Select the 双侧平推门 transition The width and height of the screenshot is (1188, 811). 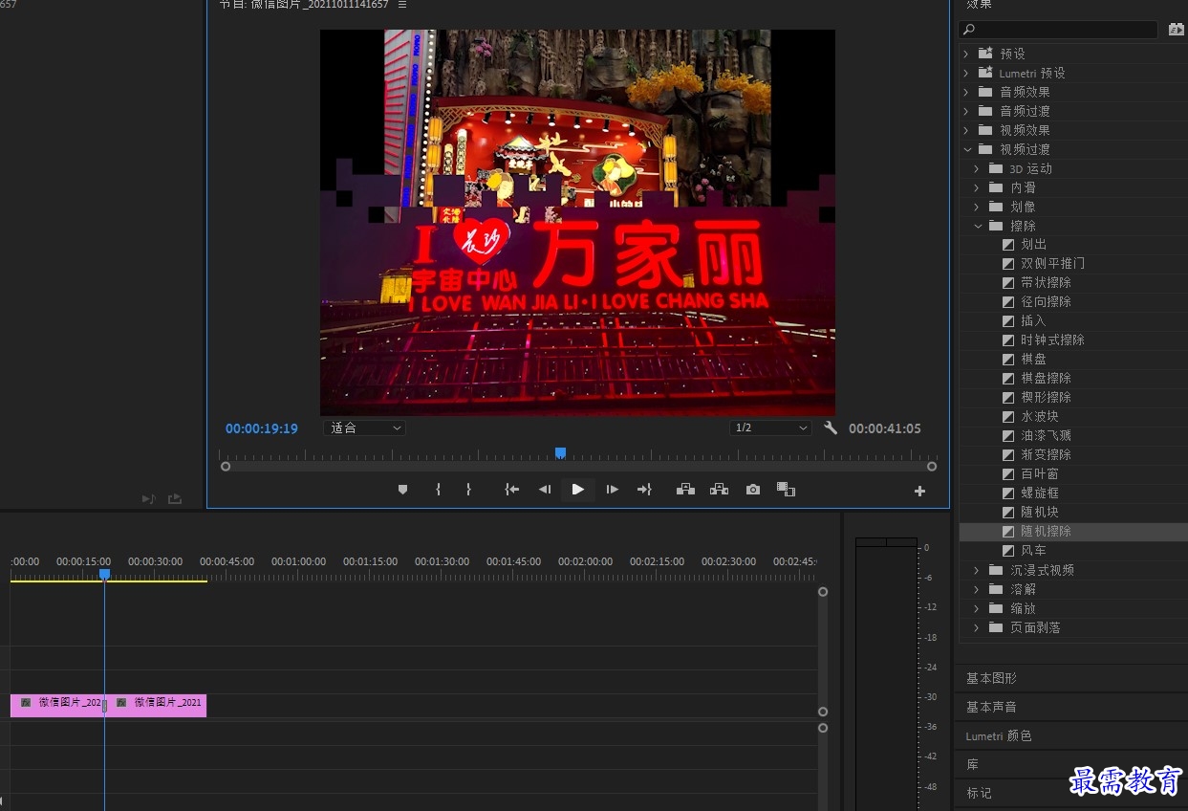click(x=1052, y=264)
